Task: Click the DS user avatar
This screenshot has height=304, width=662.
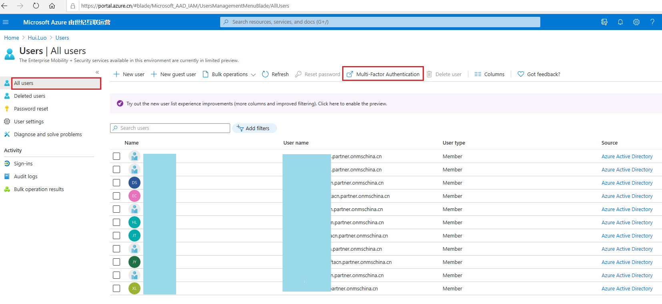Action: click(x=134, y=183)
